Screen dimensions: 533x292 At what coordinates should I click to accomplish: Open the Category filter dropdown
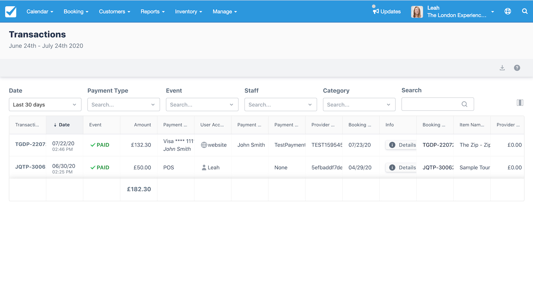click(359, 104)
